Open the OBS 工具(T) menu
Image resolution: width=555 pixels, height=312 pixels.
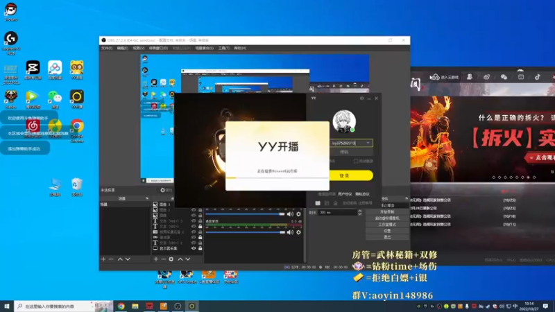tap(223, 48)
